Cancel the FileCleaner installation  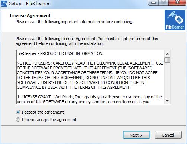coord(168,135)
